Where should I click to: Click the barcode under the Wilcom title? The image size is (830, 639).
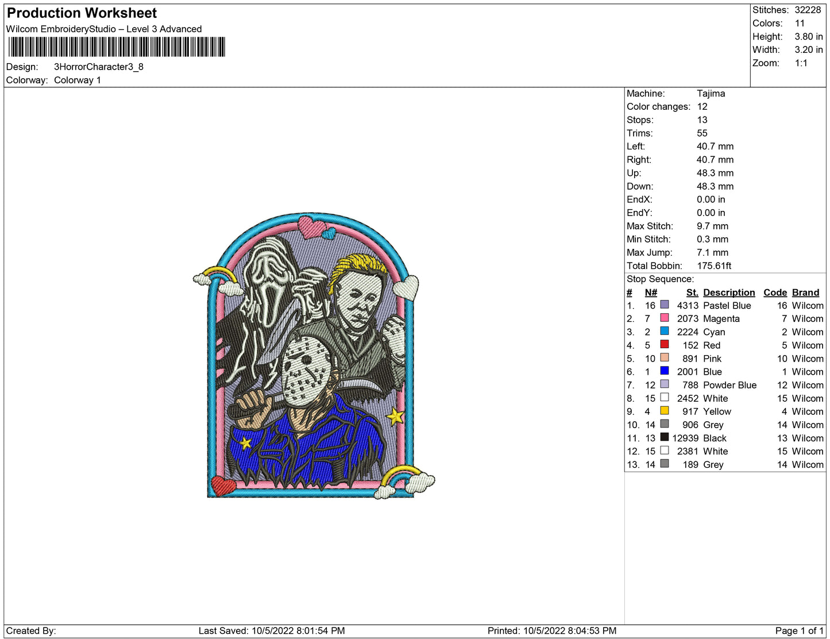click(x=117, y=47)
